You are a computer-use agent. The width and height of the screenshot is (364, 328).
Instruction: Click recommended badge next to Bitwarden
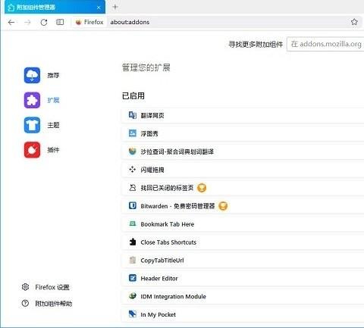pos(223,206)
